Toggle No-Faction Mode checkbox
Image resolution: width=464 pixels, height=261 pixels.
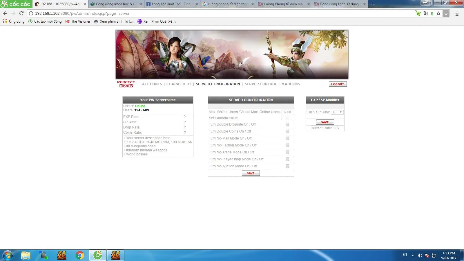[x=287, y=145]
